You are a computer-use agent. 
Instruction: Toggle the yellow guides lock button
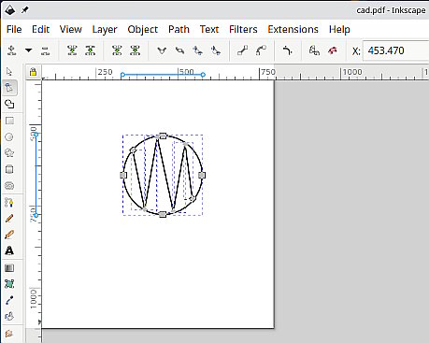(x=33, y=72)
